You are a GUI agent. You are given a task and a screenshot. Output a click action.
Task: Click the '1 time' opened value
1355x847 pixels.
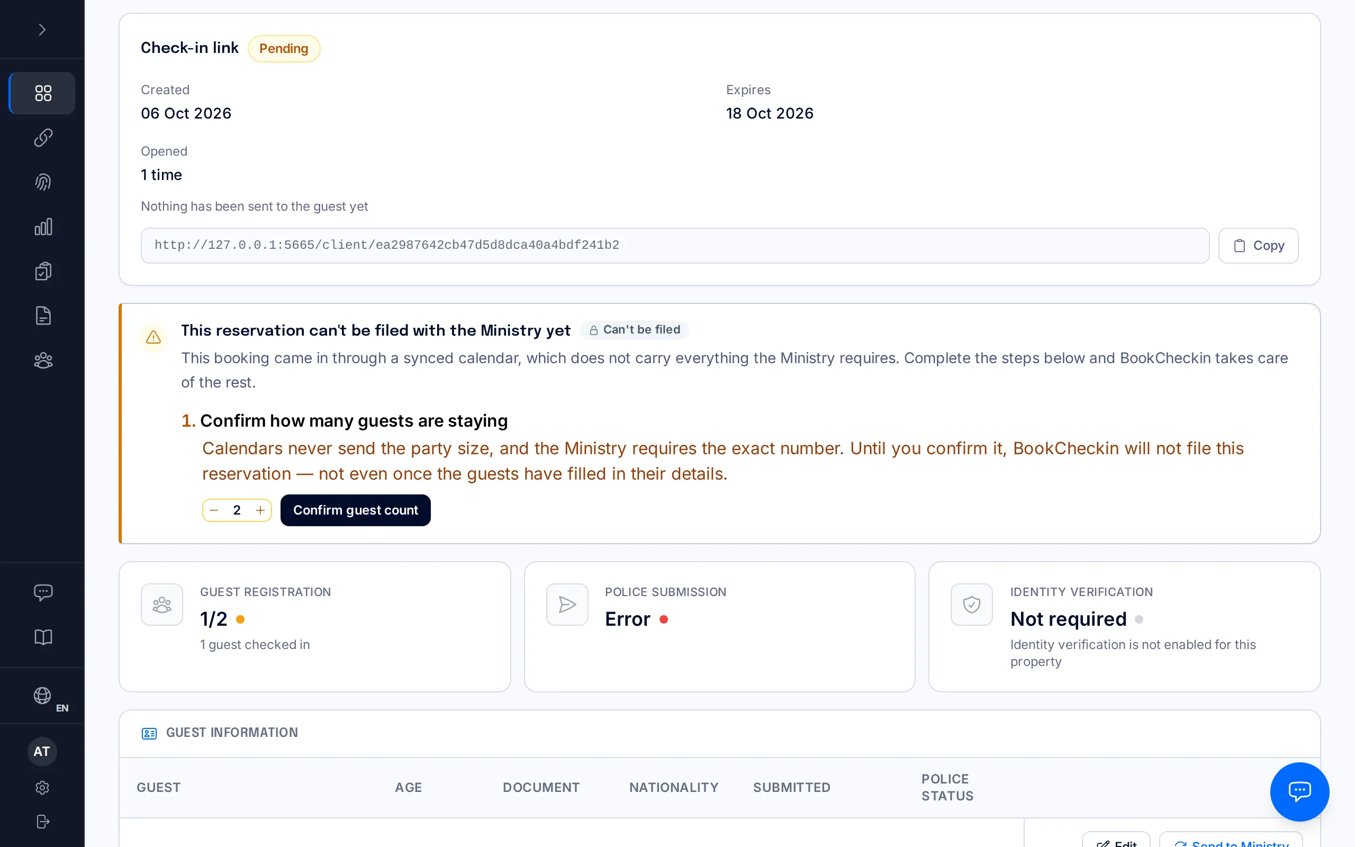[161, 175]
